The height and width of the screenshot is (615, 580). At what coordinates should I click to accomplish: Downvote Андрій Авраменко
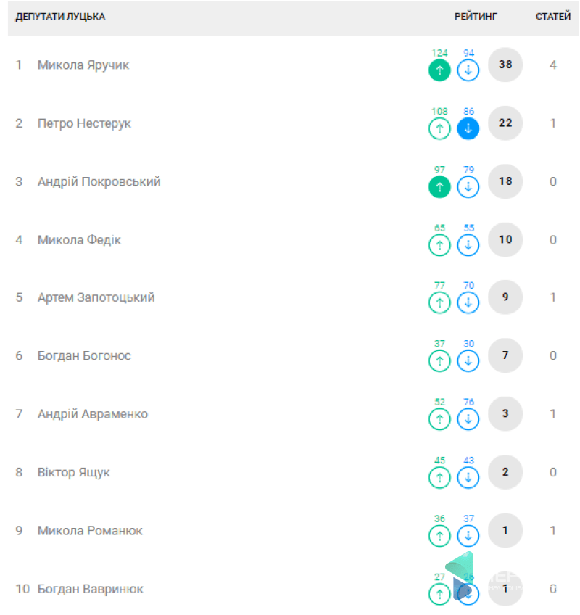click(468, 419)
